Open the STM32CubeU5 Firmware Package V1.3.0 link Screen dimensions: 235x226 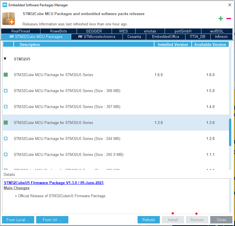(54, 183)
